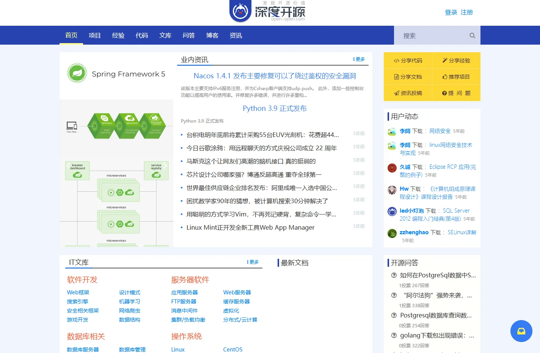Screen dimensions: 540x353
Task: Click the Spring Framework 5 logo
Action: tap(116, 73)
